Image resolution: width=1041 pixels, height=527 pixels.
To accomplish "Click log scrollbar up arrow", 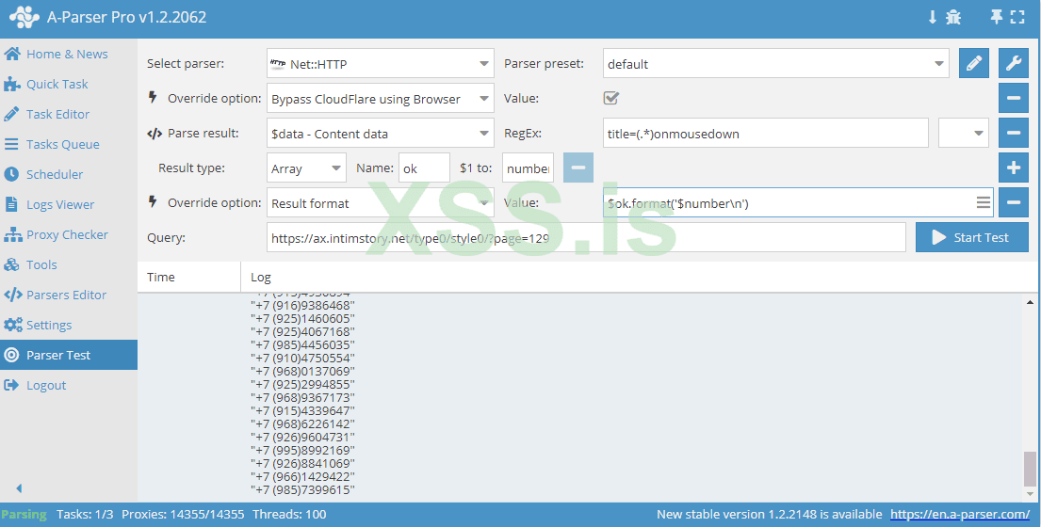I will [1030, 302].
